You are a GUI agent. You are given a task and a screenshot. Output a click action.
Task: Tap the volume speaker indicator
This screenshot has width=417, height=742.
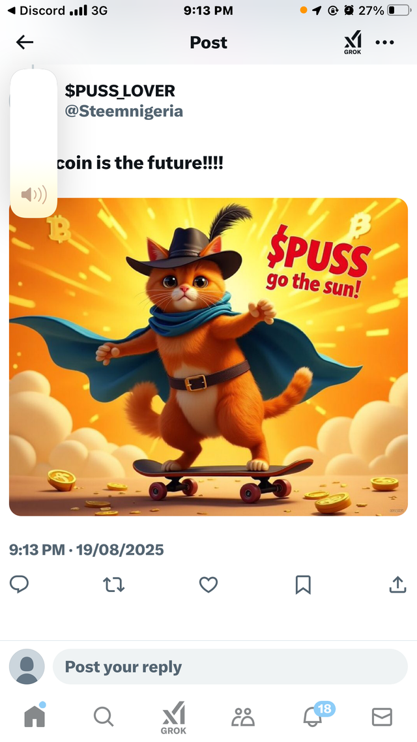tap(34, 194)
